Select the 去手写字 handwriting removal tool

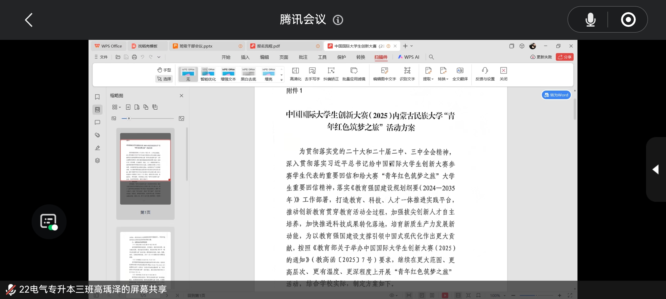[x=312, y=71]
